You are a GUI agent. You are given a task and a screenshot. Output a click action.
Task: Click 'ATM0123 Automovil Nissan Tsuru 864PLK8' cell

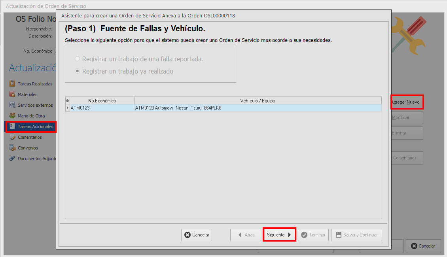pos(258,108)
